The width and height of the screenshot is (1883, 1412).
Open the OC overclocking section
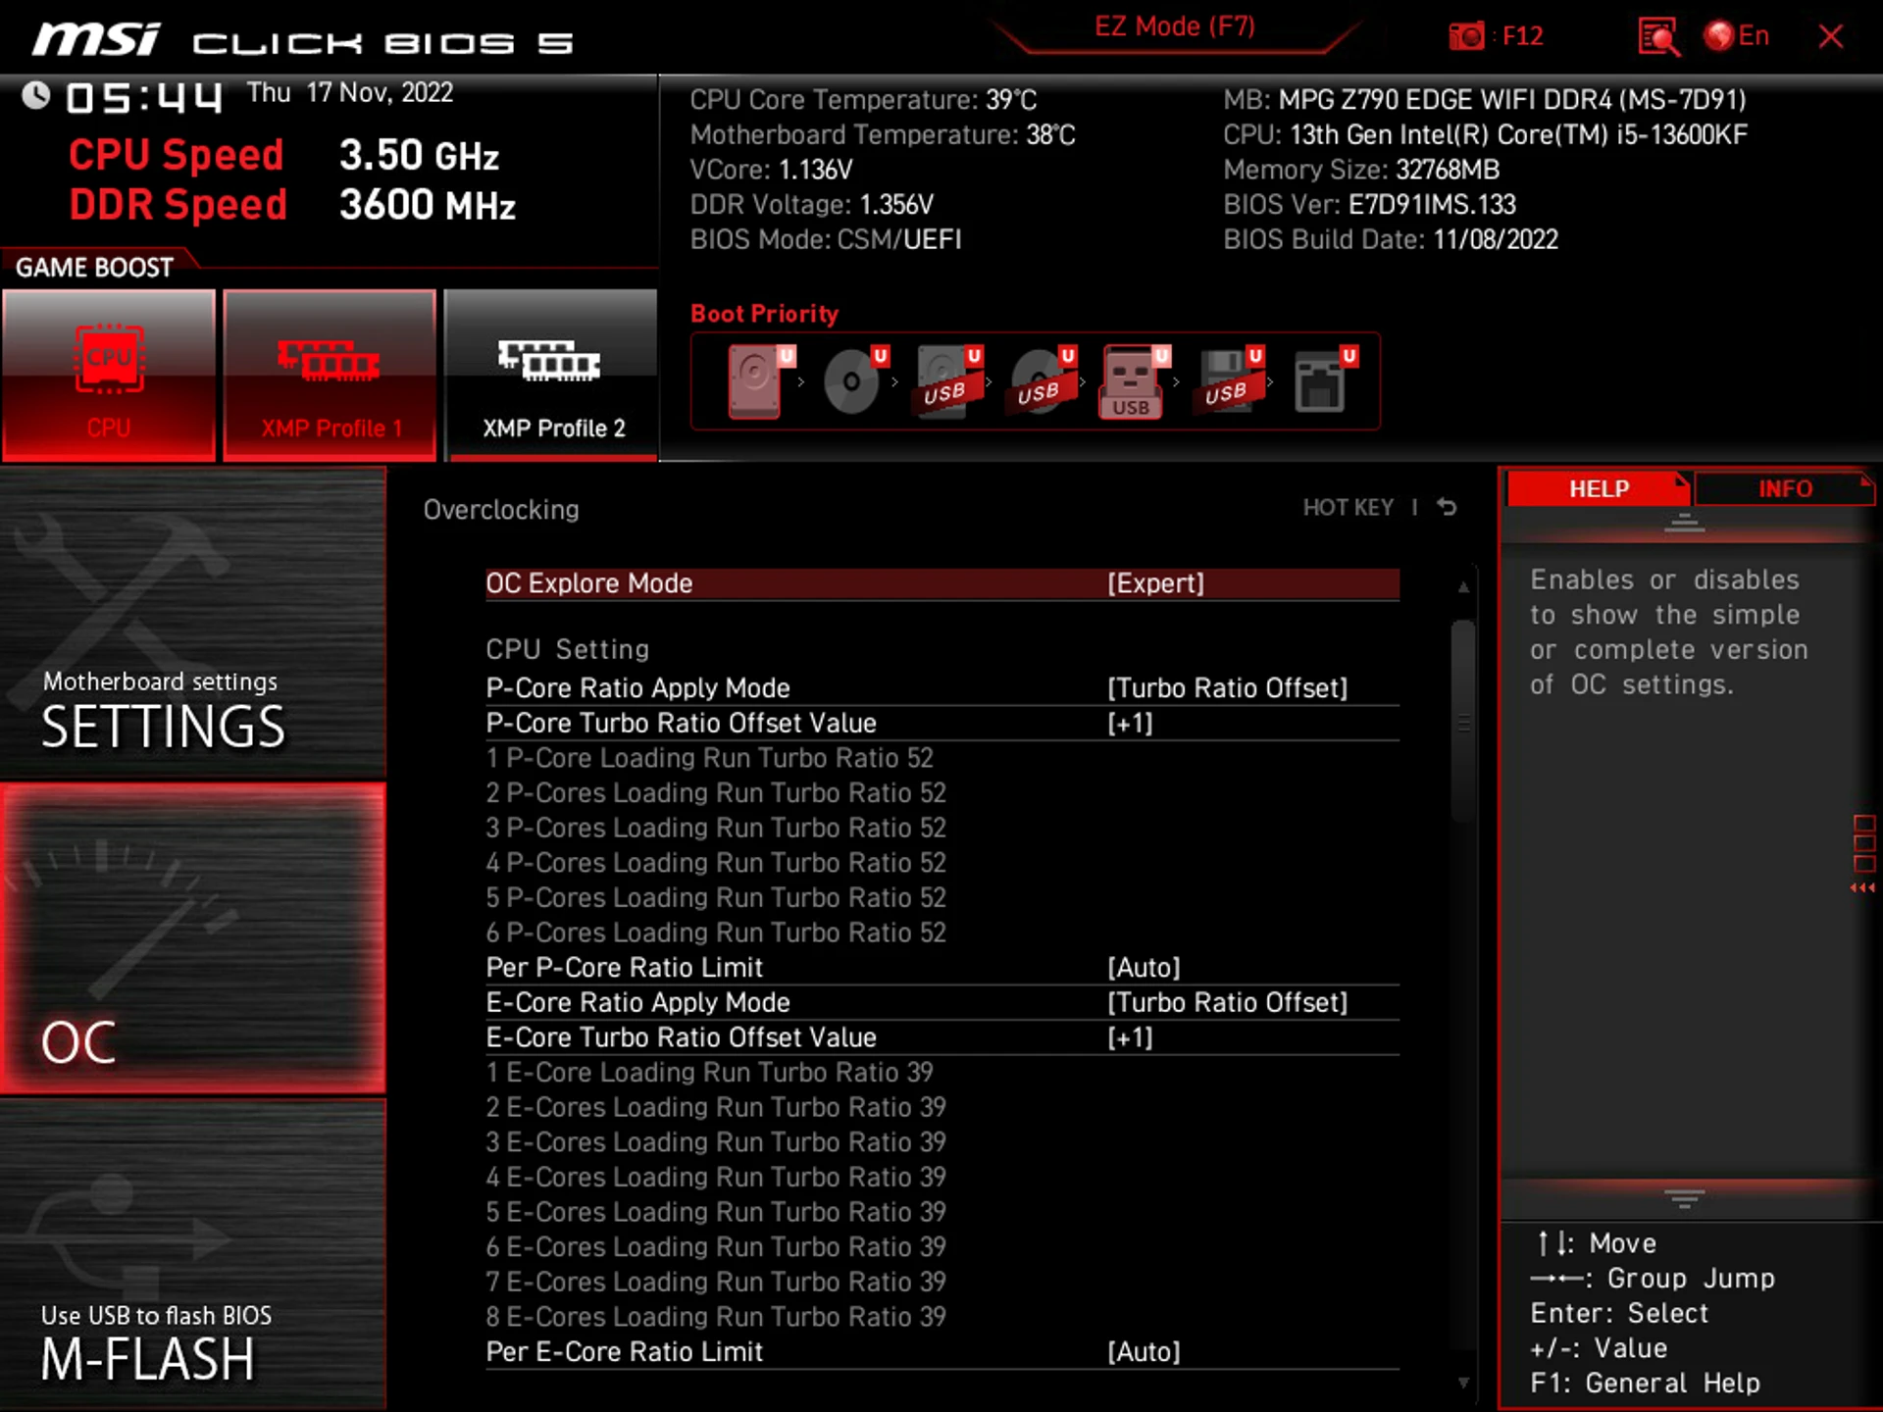click(193, 938)
